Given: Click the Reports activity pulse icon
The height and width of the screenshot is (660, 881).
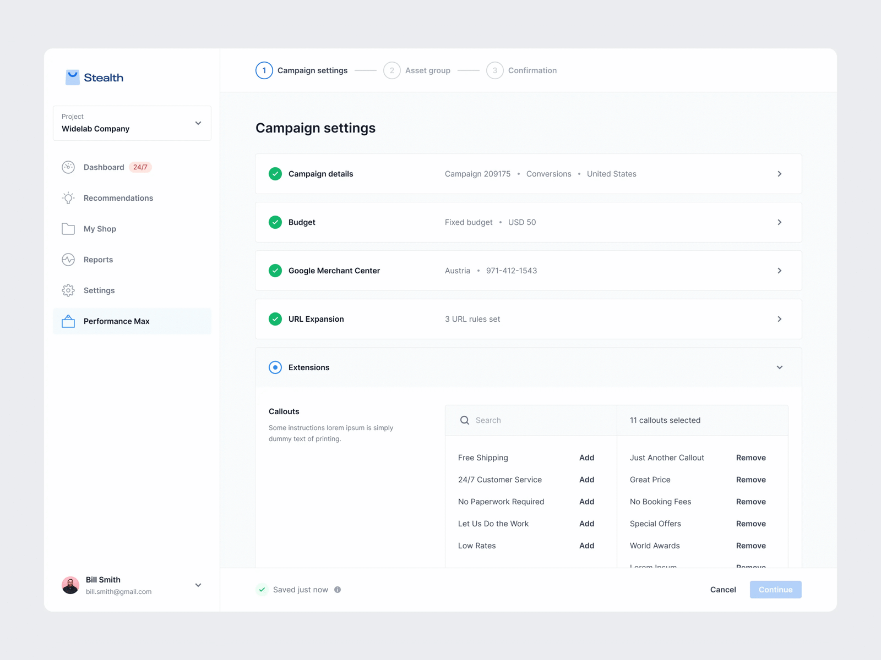Looking at the screenshot, I should [68, 260].
